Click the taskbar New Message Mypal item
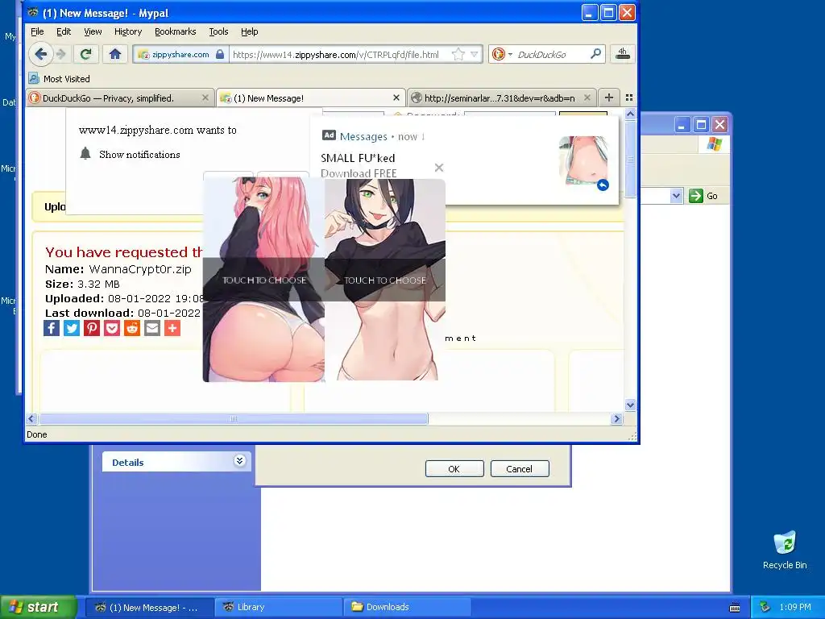The width and height of the screenshot is (825, 619). click(150, 607)
